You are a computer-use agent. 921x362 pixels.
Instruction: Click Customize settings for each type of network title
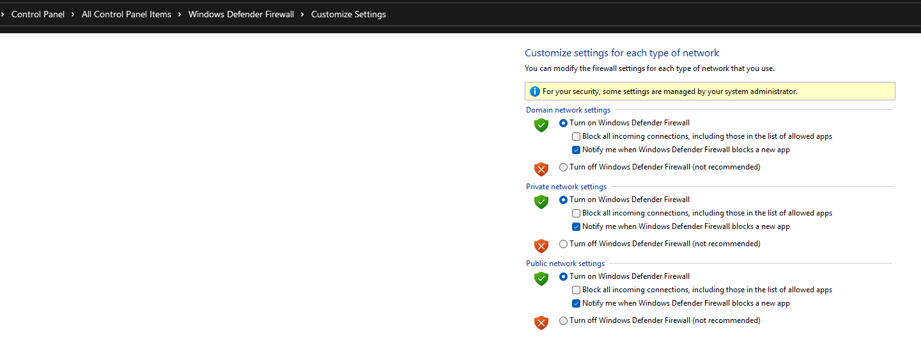click(x=622, y=53)
